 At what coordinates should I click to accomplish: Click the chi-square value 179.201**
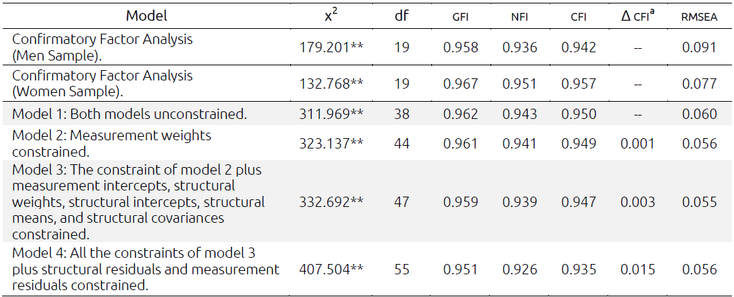coord(331,47)
